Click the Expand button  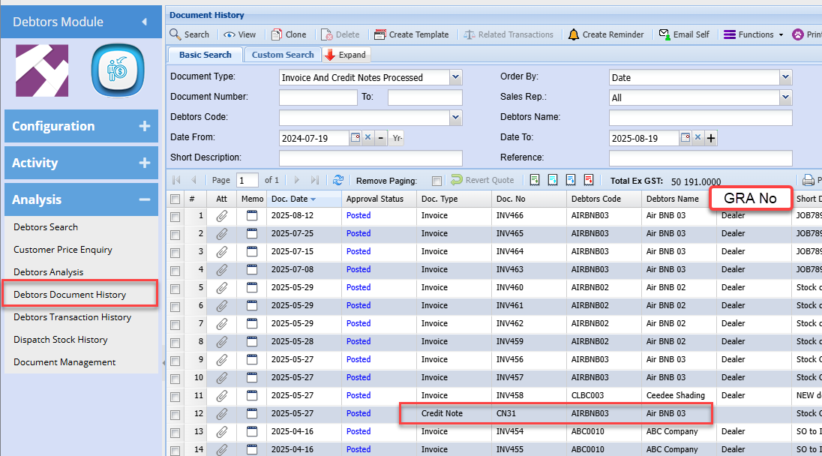346,55
